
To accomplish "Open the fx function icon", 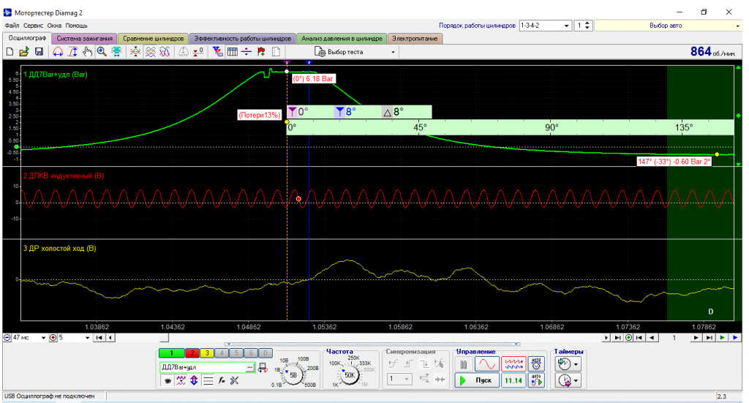I will click(221, 380).
